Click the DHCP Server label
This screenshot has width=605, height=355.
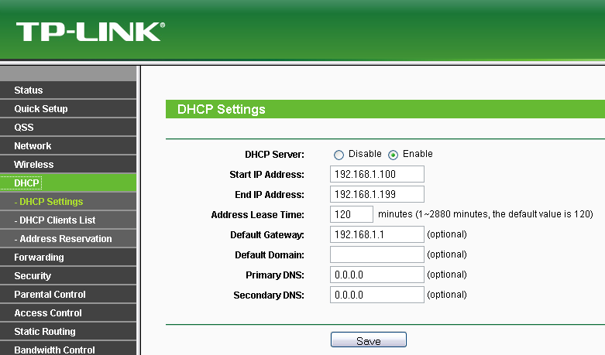pos(274,155)
